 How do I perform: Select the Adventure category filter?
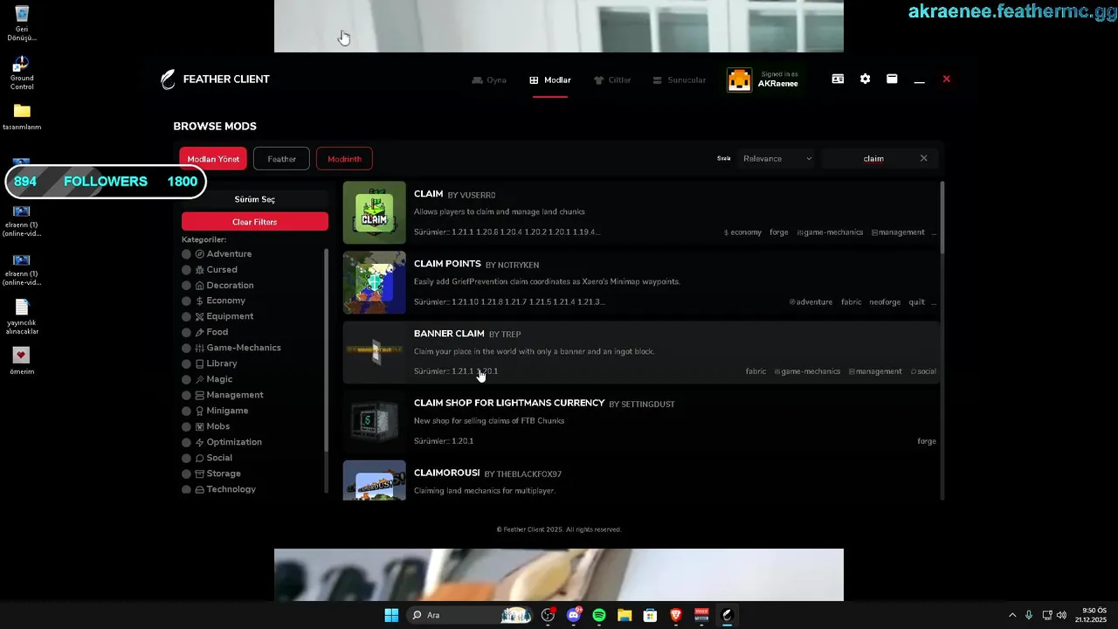[218, 254]
